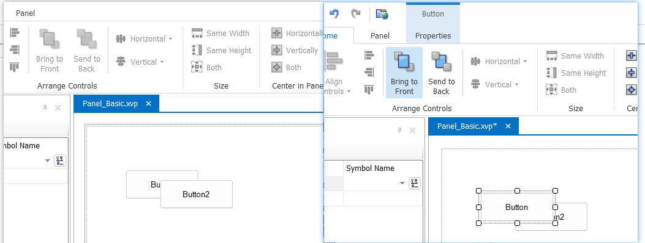
Task: Close the side panel in right window
Action: point(413,130)
